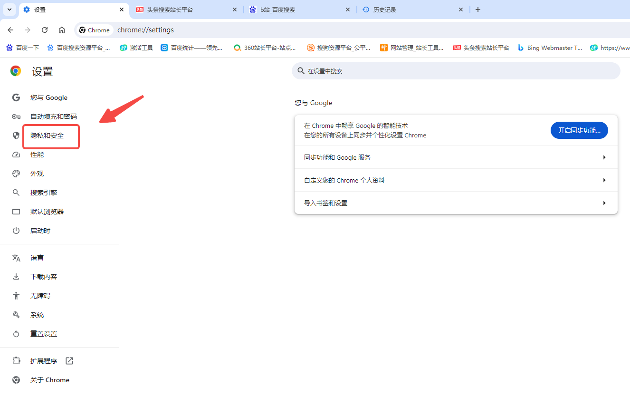
Task: Open the https://ww bookmark at bar end
Action: [x=610, y=48]
